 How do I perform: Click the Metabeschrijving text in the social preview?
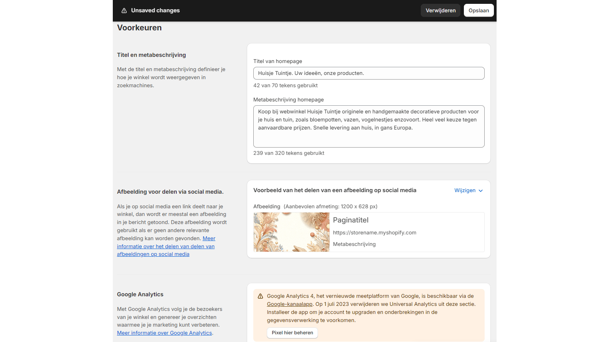click(x=354, y=244)
